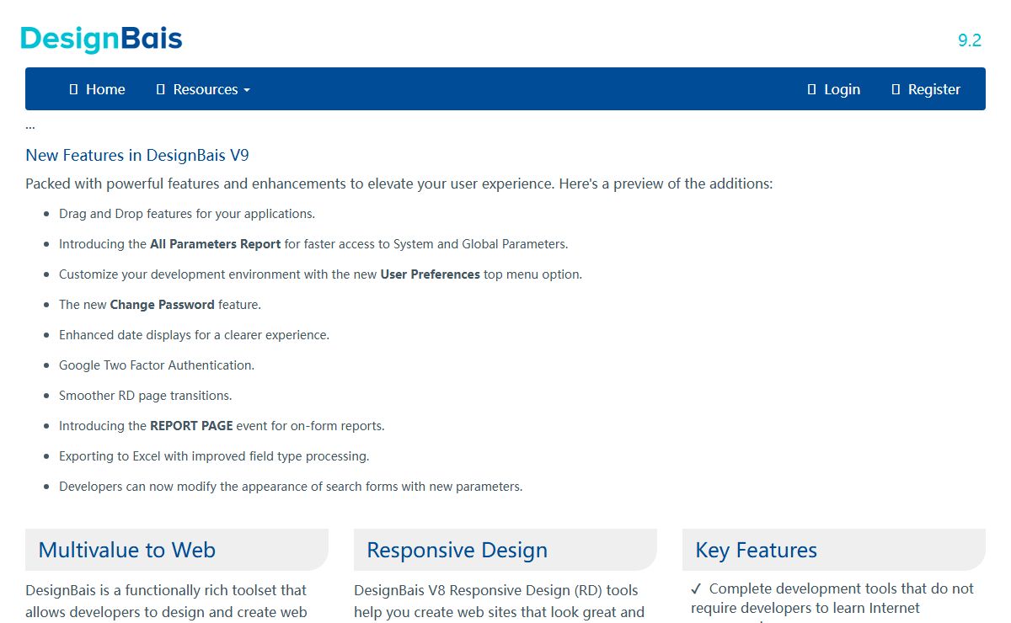The width and height of the screenshot is (1011, 623).
Task: Click the DesignBais logo
Action: (101, 40)
